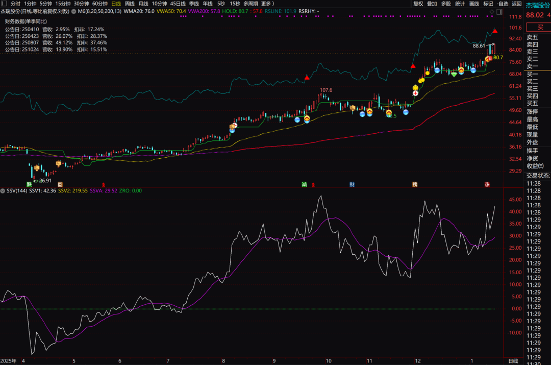Select the 15秒 period
Screen dimensions: 551x365
[x=235, y=4]
